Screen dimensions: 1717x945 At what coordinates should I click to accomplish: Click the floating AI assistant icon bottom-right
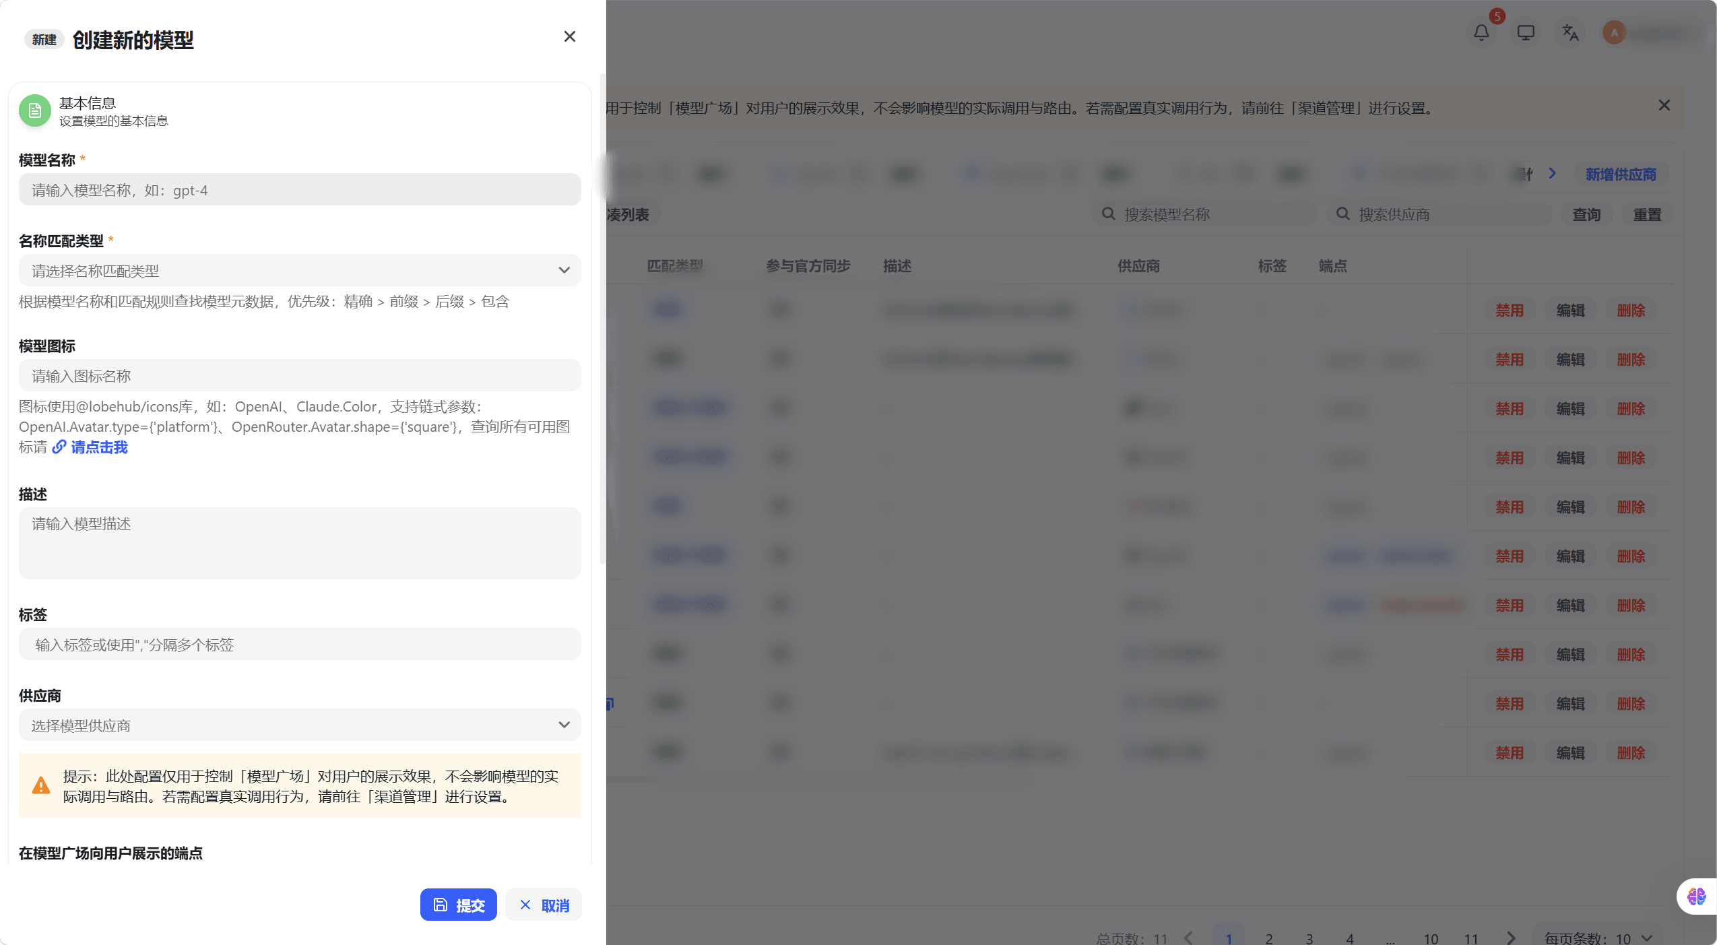tap(1696, 896)
